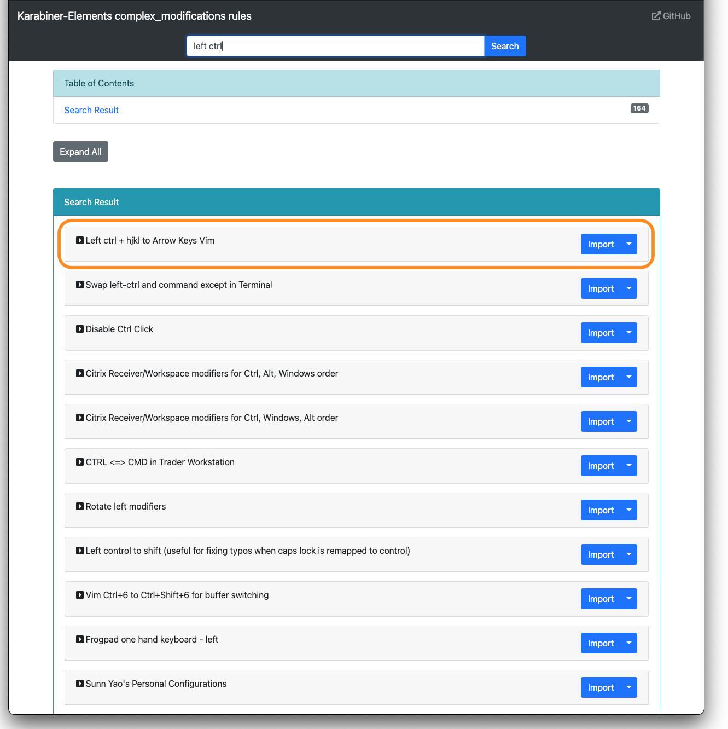The image size is (728, 729).
Task: Click expand arrow icon beside 'Disable Ctrl Click'
Action: click(80, 329)
